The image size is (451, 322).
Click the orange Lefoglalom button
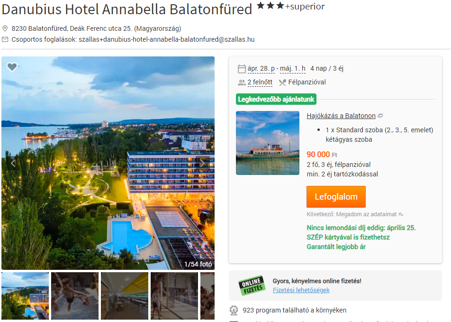coord(336,197)
